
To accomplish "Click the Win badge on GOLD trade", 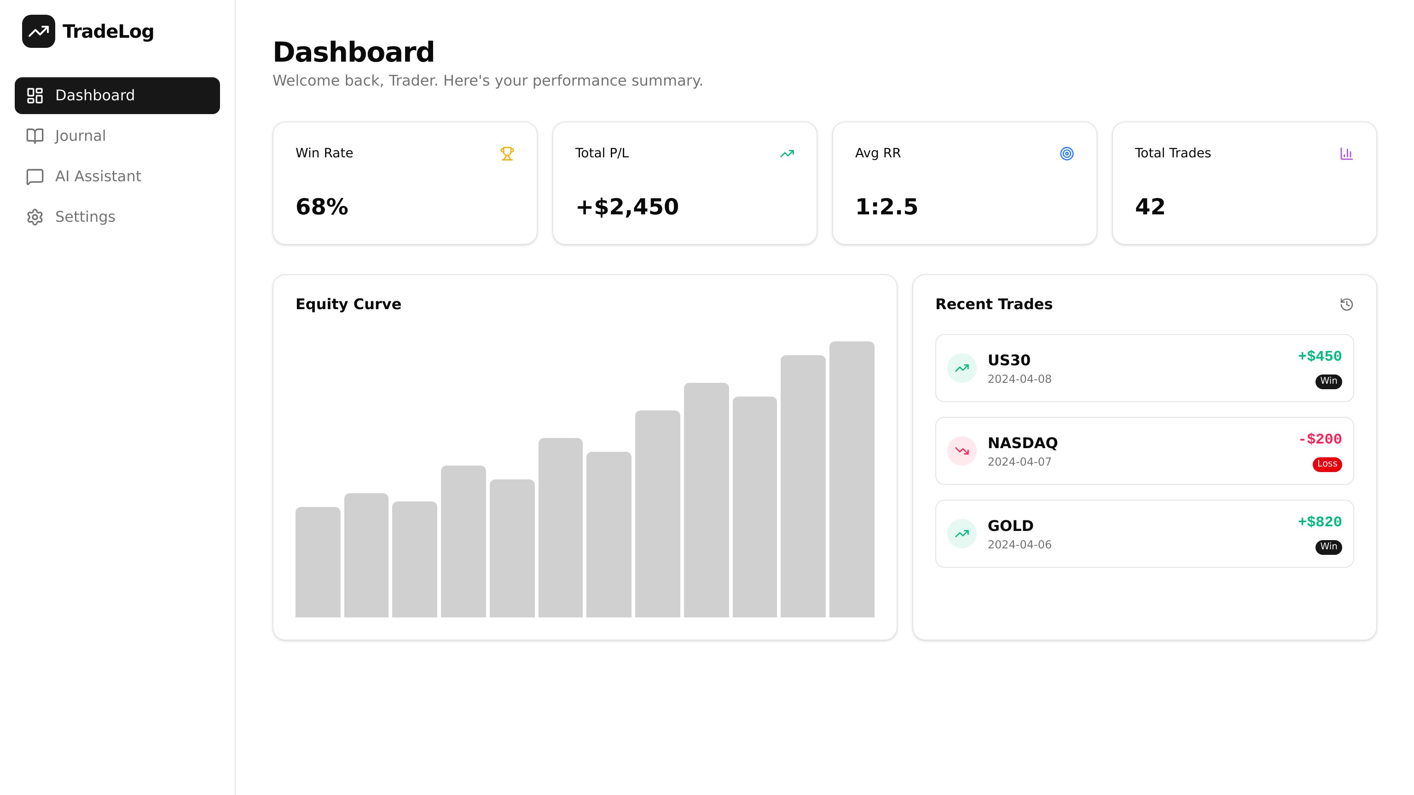I will (1328, 547).
